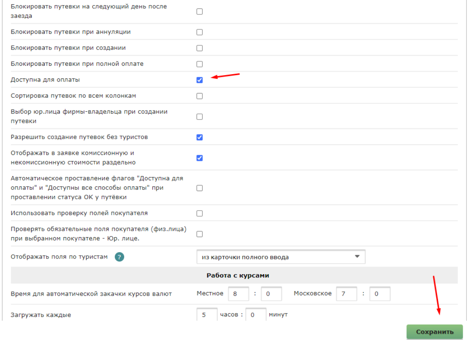Open help icon for tourist fields

click(x=120, y=257)
